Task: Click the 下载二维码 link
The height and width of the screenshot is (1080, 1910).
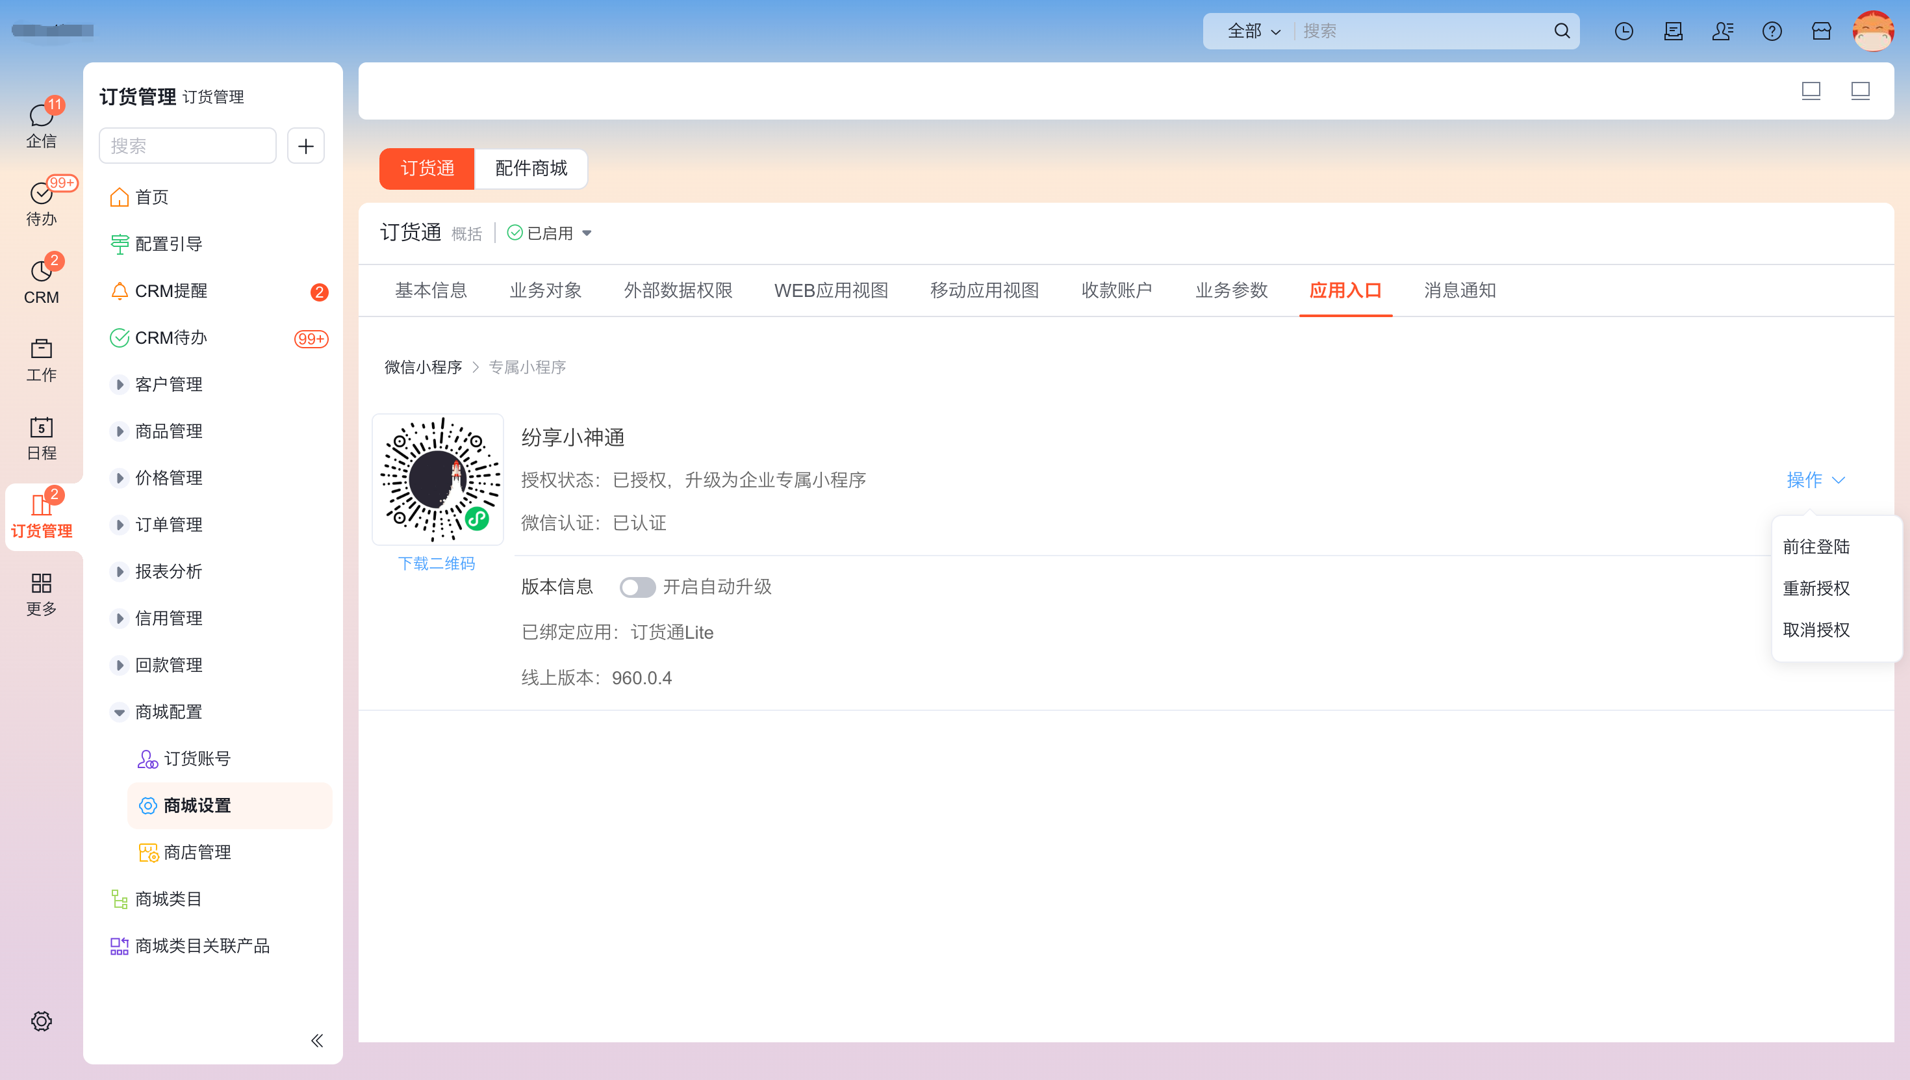Action: (436, 563)
